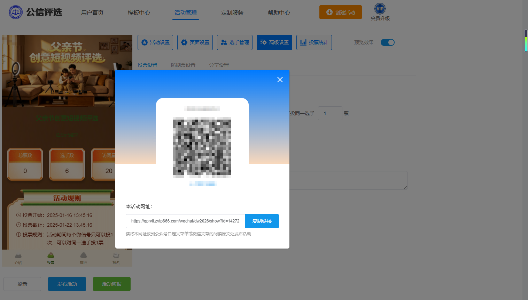Click the info icon beside 投票规则

click(18, 235)
